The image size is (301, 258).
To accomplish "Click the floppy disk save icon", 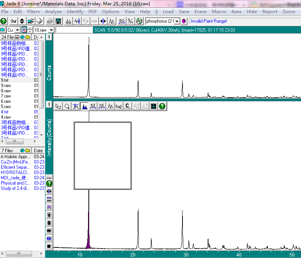I will 58,21.
